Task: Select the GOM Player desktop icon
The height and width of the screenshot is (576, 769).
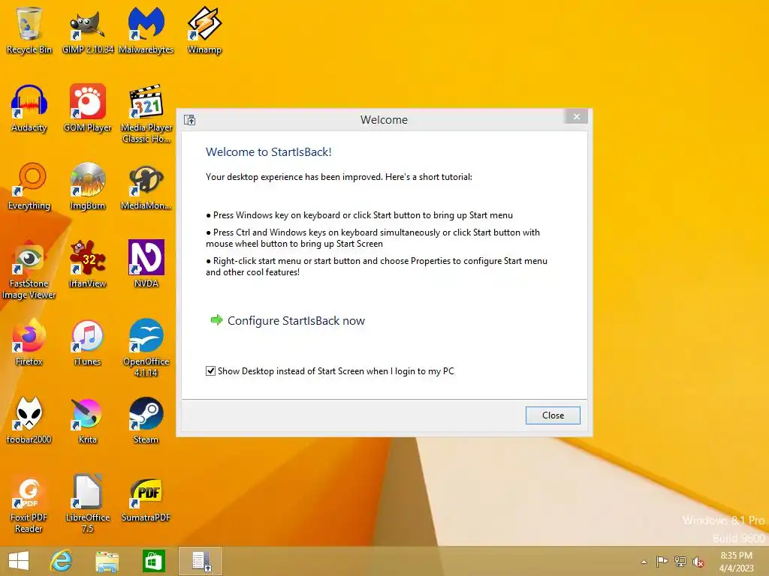Action: click(x=87, y=108)
